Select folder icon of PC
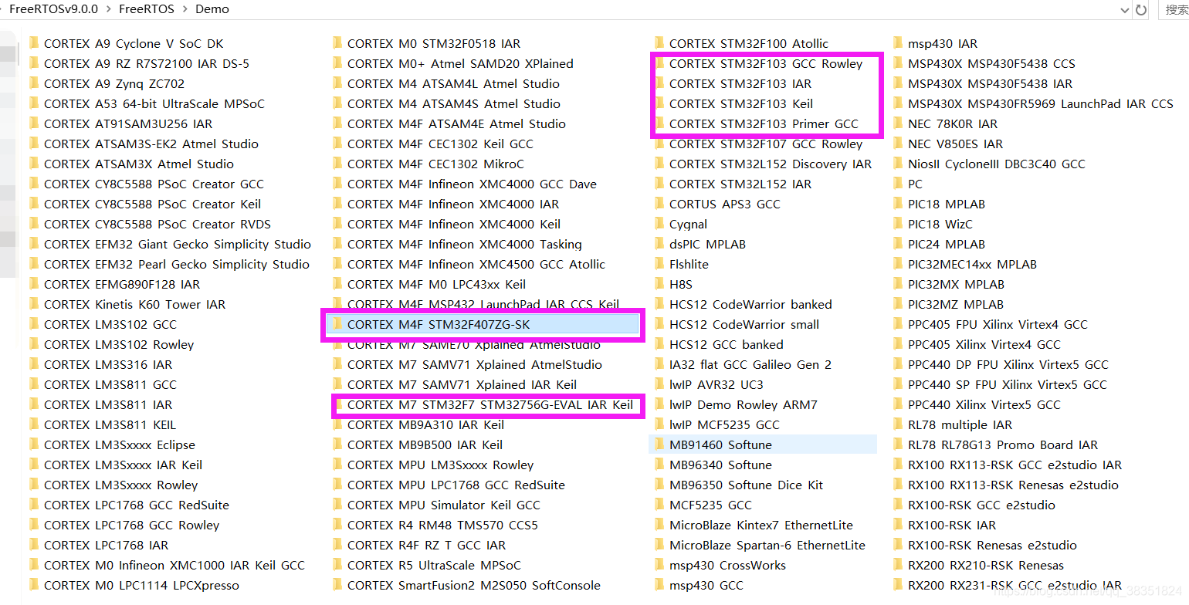Viewport: 1189px width, 605px height. click(899, 184)
